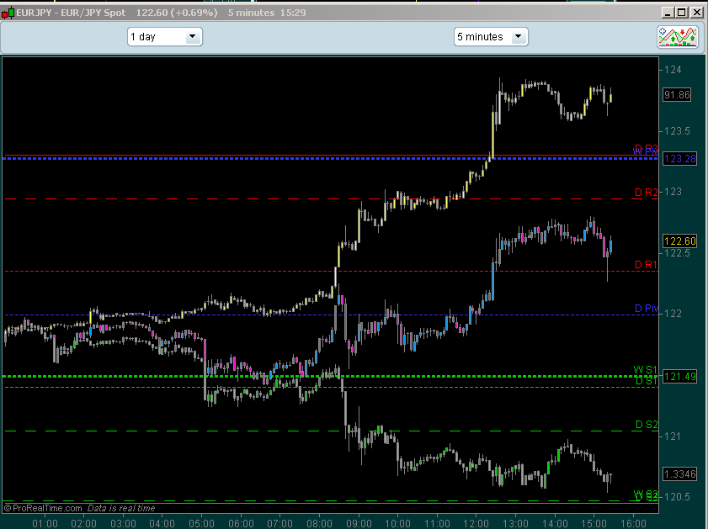The width and height of the screenshot is (708, 529).
Task: Click the 124 price axis tick
Action: (x=673, y=70)
